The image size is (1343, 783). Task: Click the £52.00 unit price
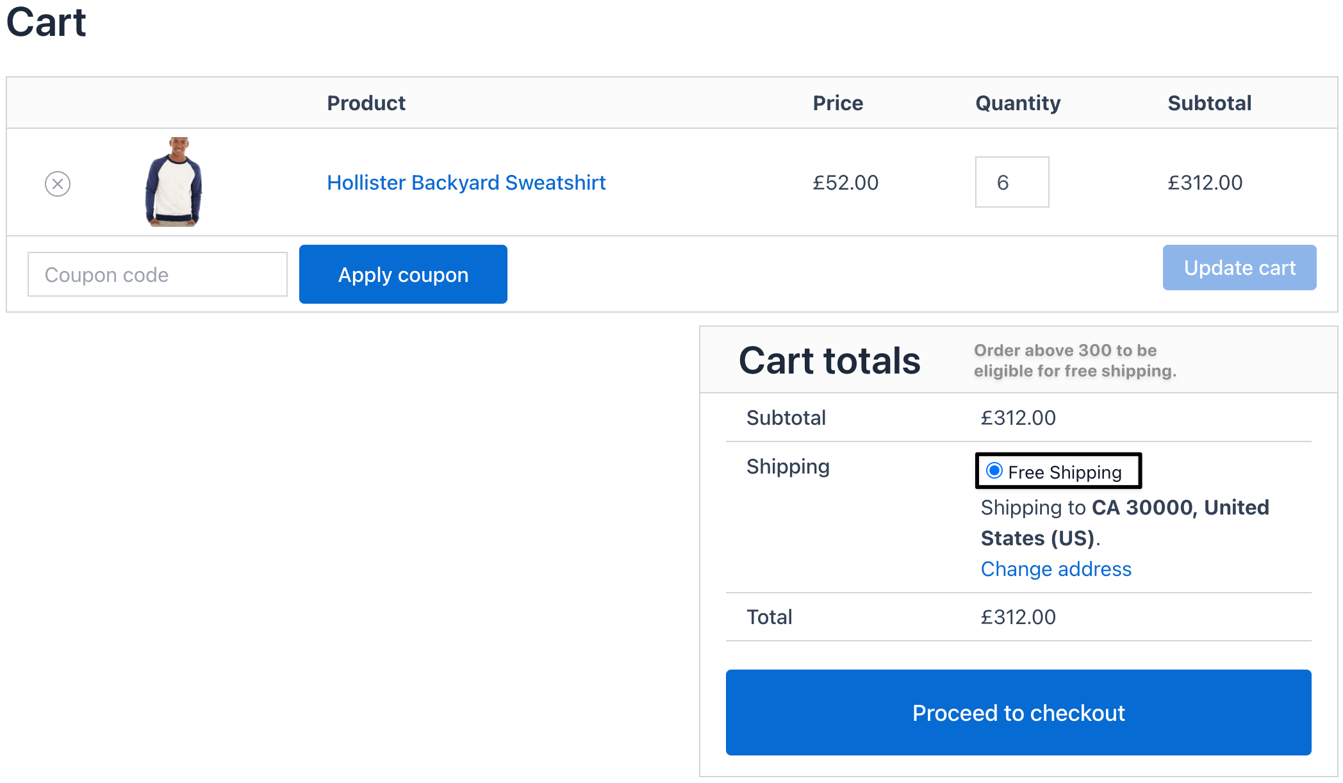pos(845,183)
